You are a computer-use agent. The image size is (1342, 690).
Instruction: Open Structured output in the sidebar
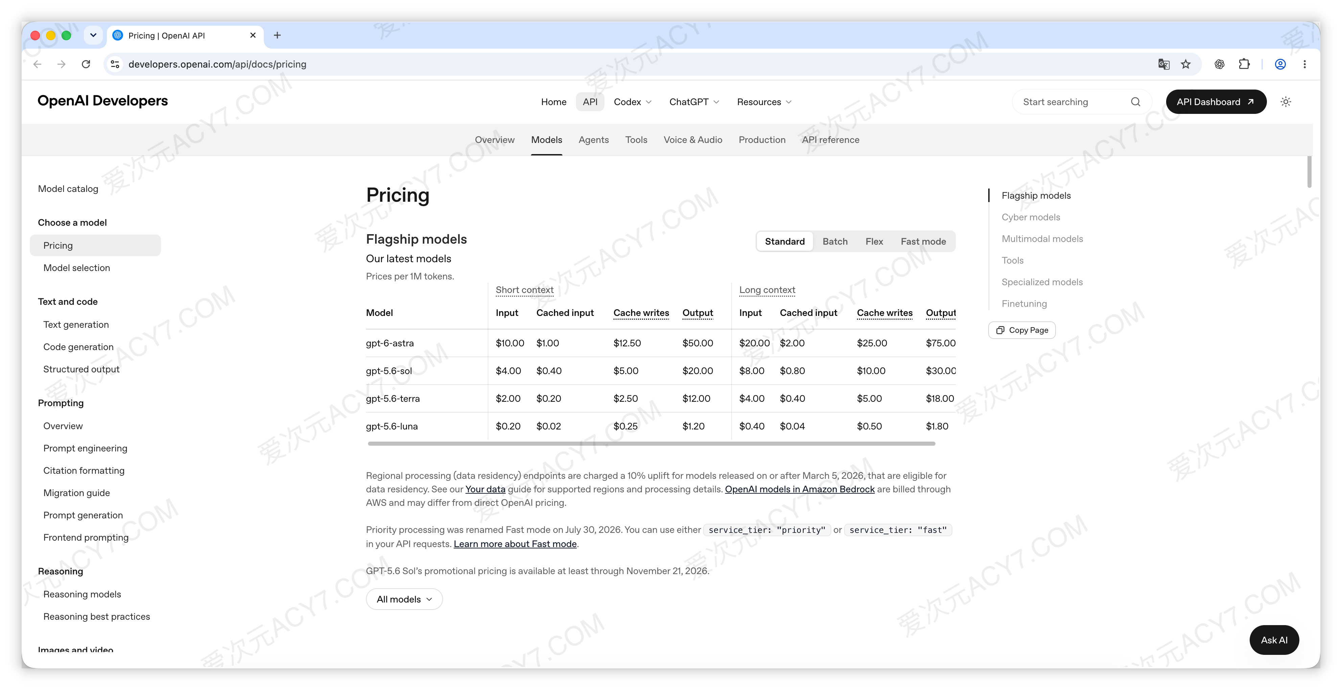coord(81,369)
